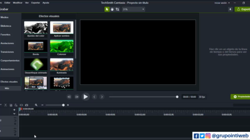
Task: Click the timeline zoom in plus
Action: (x=68, y=105)
